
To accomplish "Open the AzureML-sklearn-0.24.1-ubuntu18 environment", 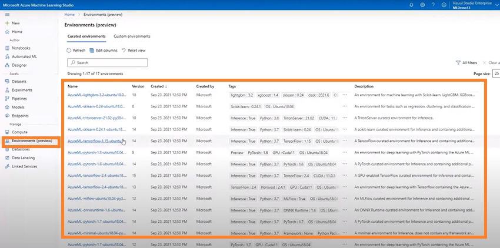I will coord(97,129).
